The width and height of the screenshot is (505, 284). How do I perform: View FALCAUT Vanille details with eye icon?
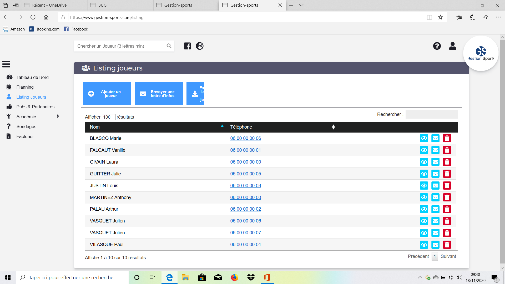point(424,150)
